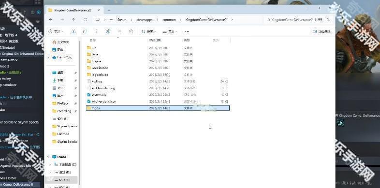The height and width of the screenshot is (188, 380).
Task: Click the Delete trash icon in toolbar
Action: pos(131,31)
